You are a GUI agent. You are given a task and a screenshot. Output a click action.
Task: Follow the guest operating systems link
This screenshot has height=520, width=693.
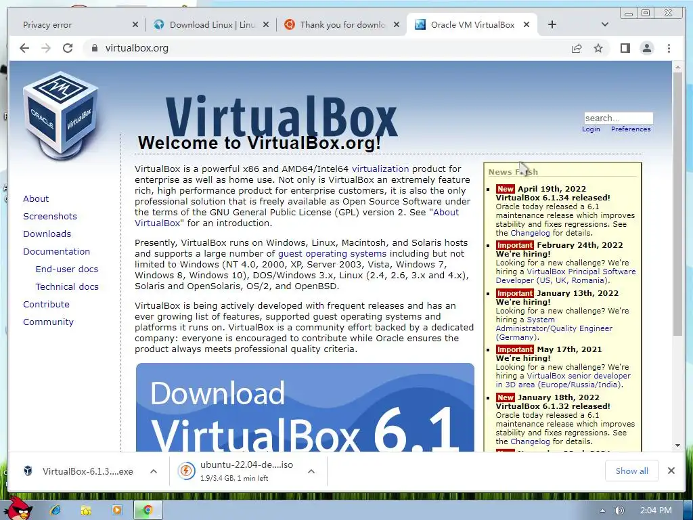point(332,254)
